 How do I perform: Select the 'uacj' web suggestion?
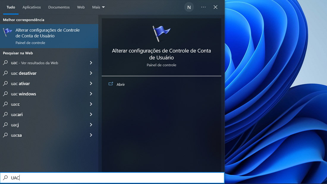[x=49, y=125]
